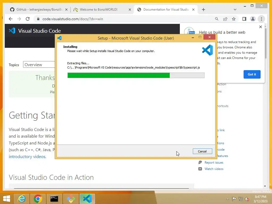
Task: Open Command Prompt from taskbar
Action: [x=54, y=199]
